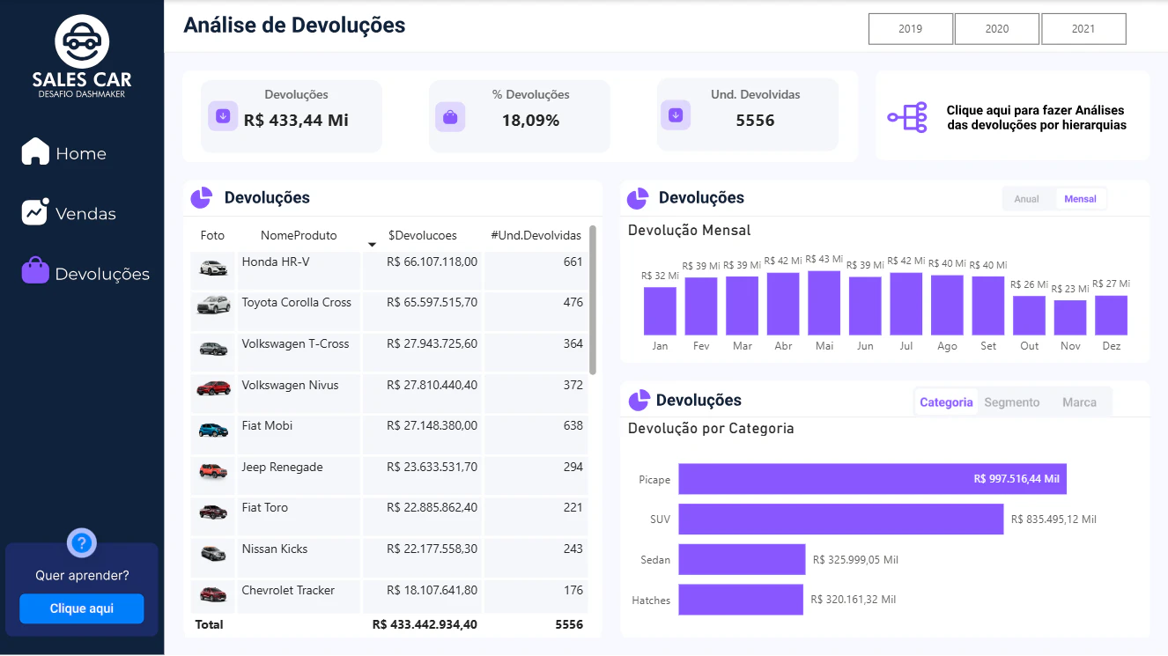
Task: Click the Jan monthly bar
Action: coord(660,311)
